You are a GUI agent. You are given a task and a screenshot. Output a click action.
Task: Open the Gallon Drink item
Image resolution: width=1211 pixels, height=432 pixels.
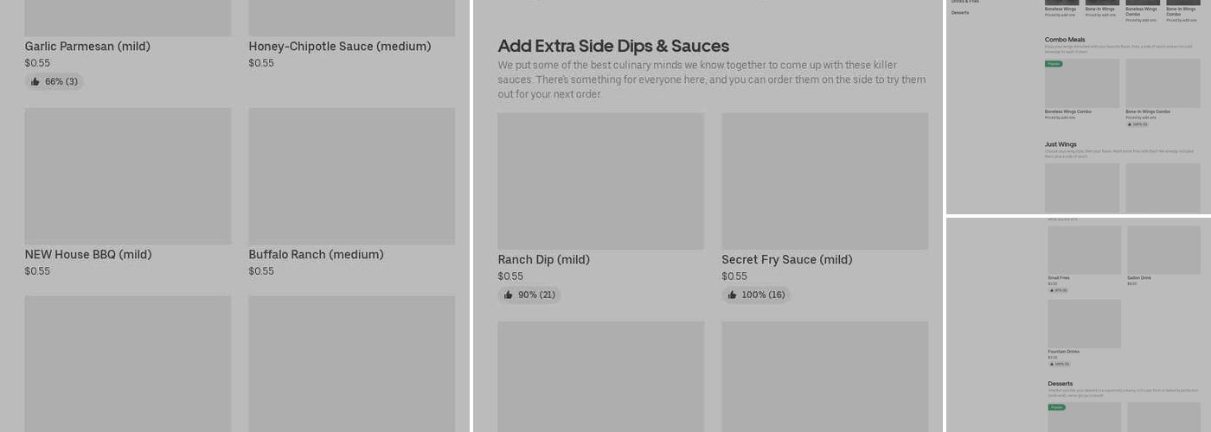1137,278
